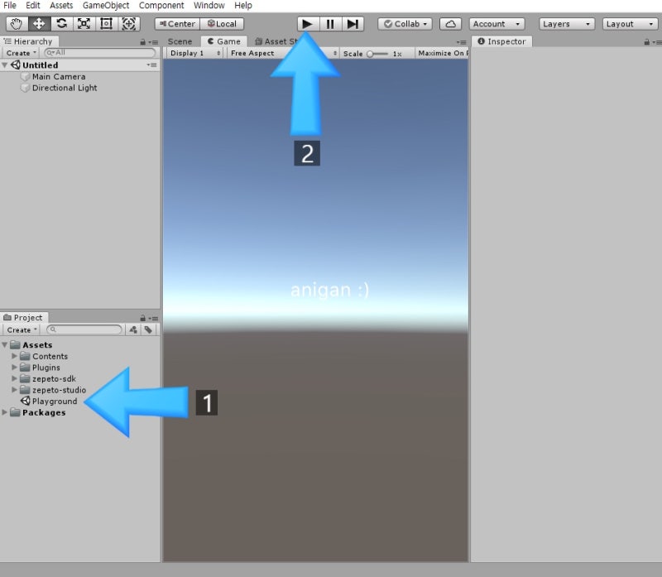Open the cloud services panel

coord(450,24)
